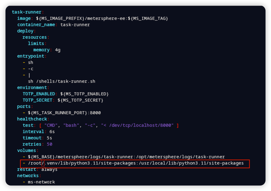Click the 'healthcheck' key
Image resolution: width=271 pixels, height=191 pixels.
tap(32, 119)
